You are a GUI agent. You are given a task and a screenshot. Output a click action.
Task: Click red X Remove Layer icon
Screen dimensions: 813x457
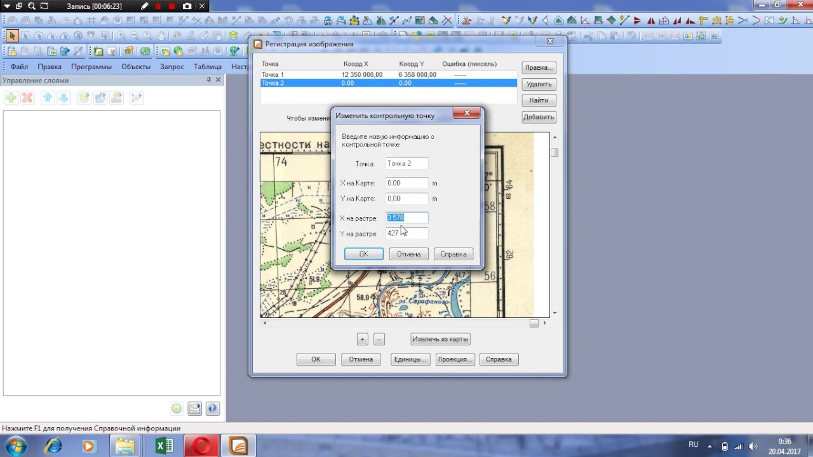coord(27,98)
